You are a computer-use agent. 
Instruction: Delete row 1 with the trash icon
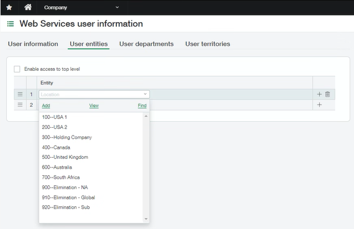click(327, 94)
